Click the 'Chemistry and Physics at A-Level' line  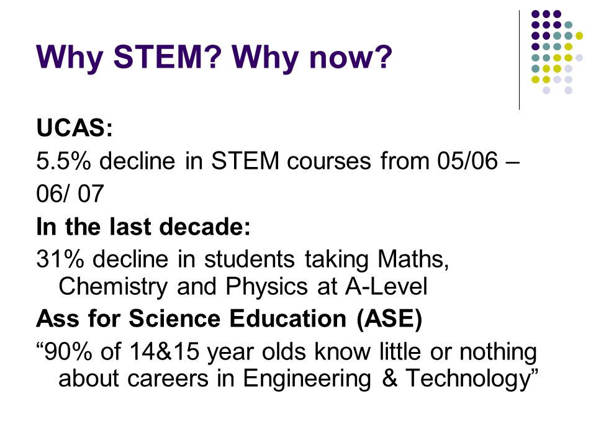pyautogui.click(x=243, y=287)
